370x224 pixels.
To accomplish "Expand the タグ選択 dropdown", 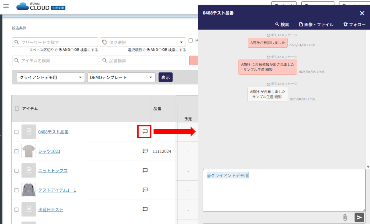I will [181, 42].
